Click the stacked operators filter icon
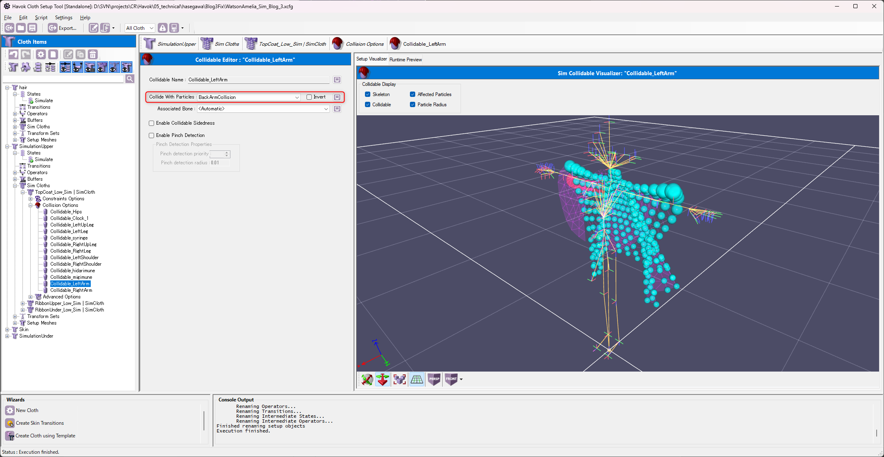This screenshot has height=457, width=884. click(x=38, y=67)
